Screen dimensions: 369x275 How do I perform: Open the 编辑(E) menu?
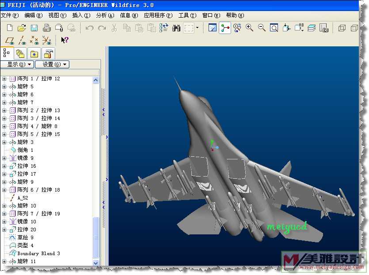click(x=34, y=15)
